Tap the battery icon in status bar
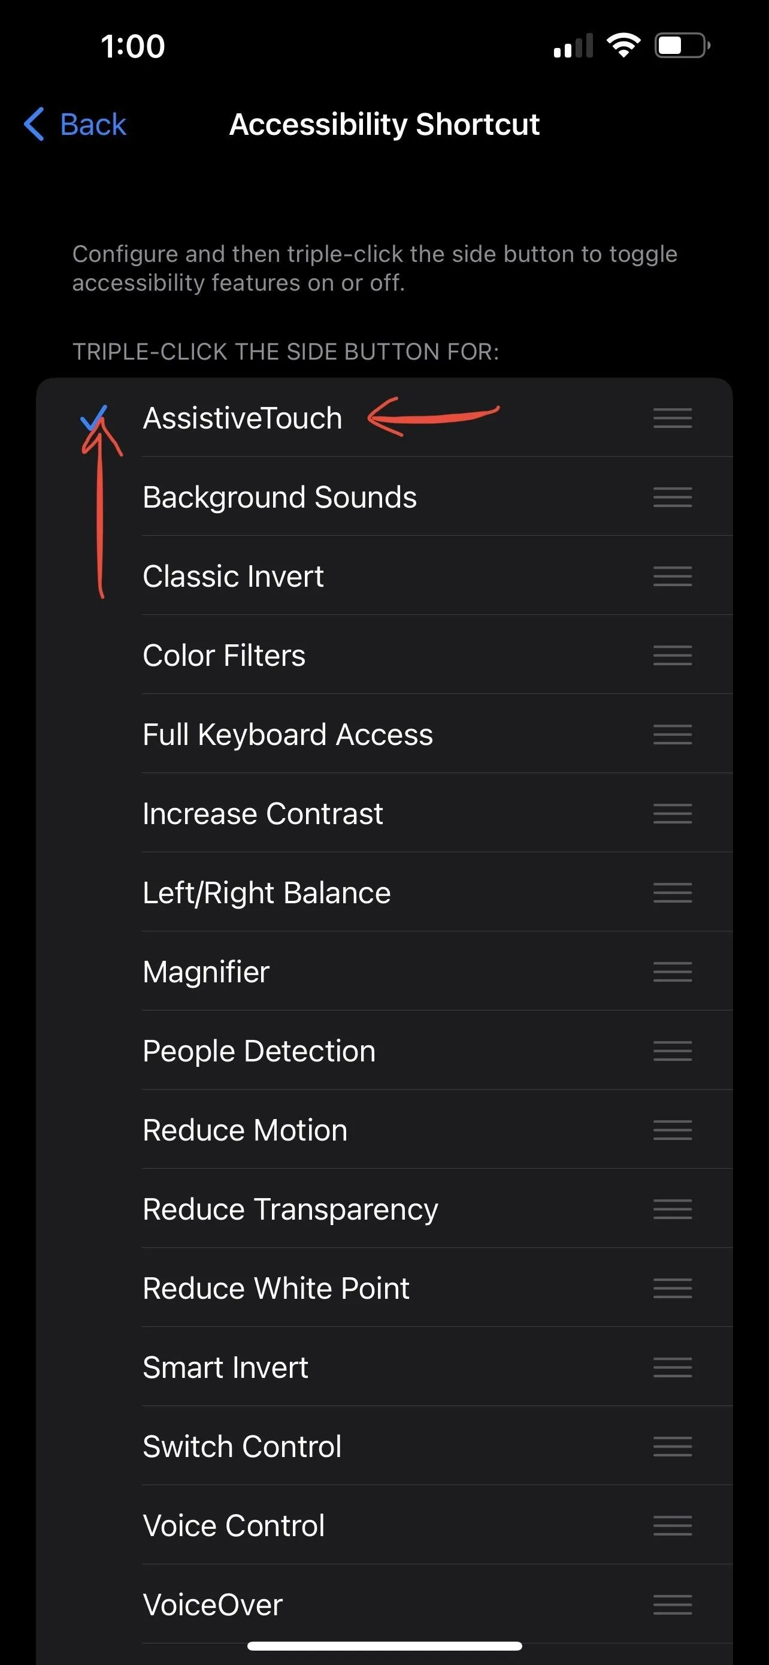769x1665 pixels. [683, 46]
